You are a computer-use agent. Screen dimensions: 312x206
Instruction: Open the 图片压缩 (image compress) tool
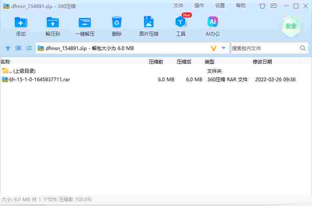[149, 22]
